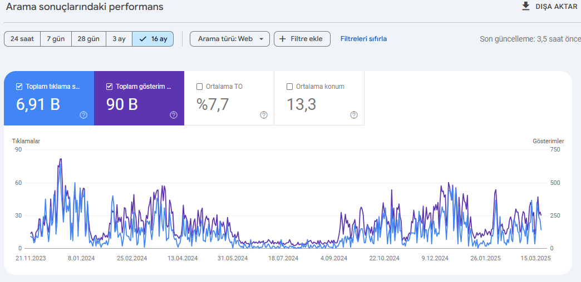
Task: Click the download icon beside DIŞA AKTAR
Action: click(526, 6)
